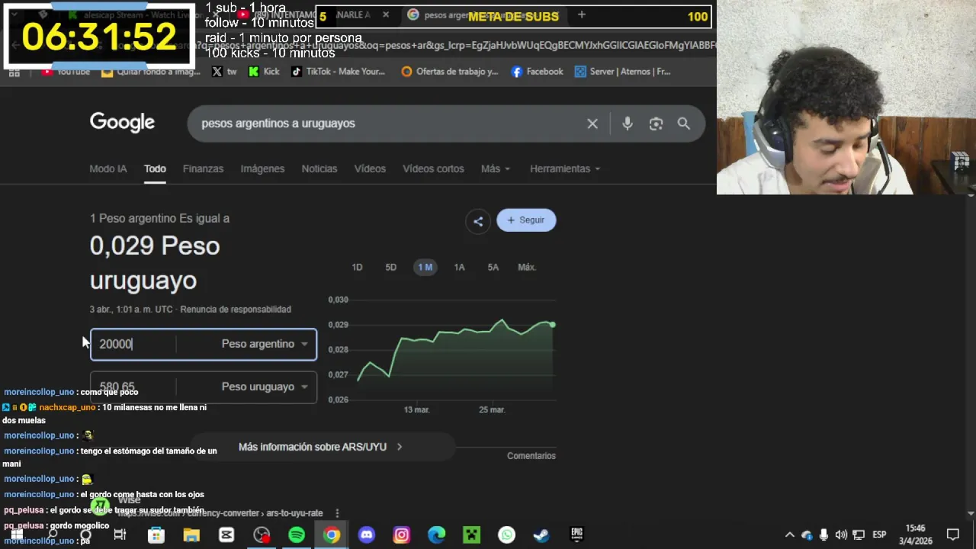The width and height of the screenshot is (976, 549).
Task: Open Google Lens image search
Action: coord(656,124)
